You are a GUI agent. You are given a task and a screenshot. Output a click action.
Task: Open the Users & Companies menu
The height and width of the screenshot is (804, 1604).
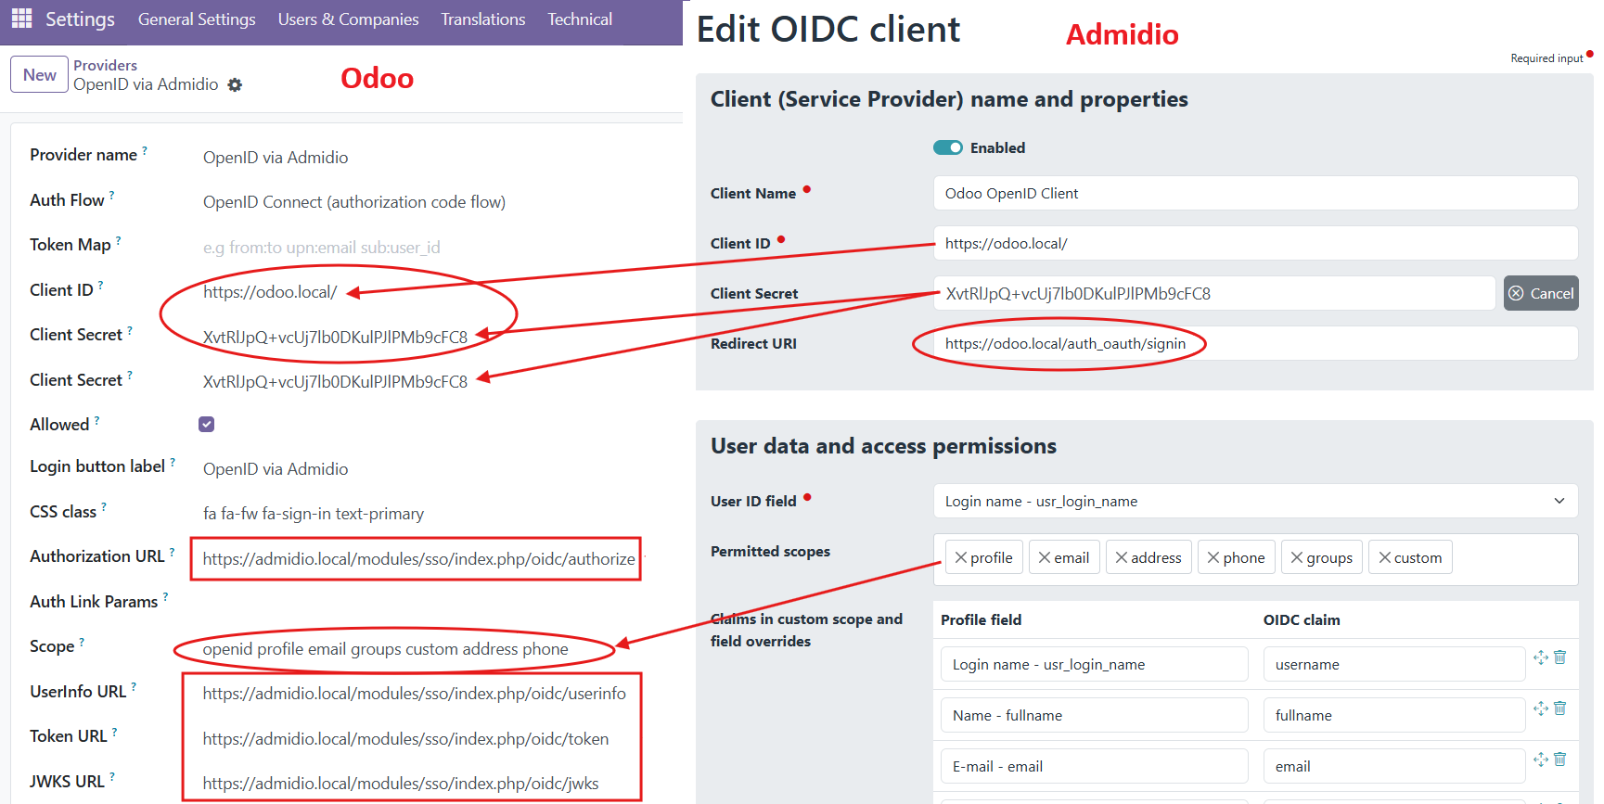coord(348,19)
